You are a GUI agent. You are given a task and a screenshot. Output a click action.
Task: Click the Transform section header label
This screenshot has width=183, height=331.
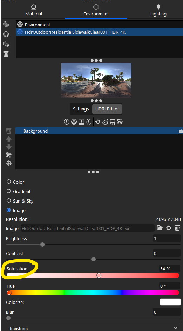click(19, 329)
